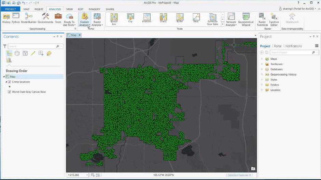Image resolution: width=321 pixels, height=180 pixels.
Task: Expand the Toolboxes folder
Action: click(x=262, y=64)
